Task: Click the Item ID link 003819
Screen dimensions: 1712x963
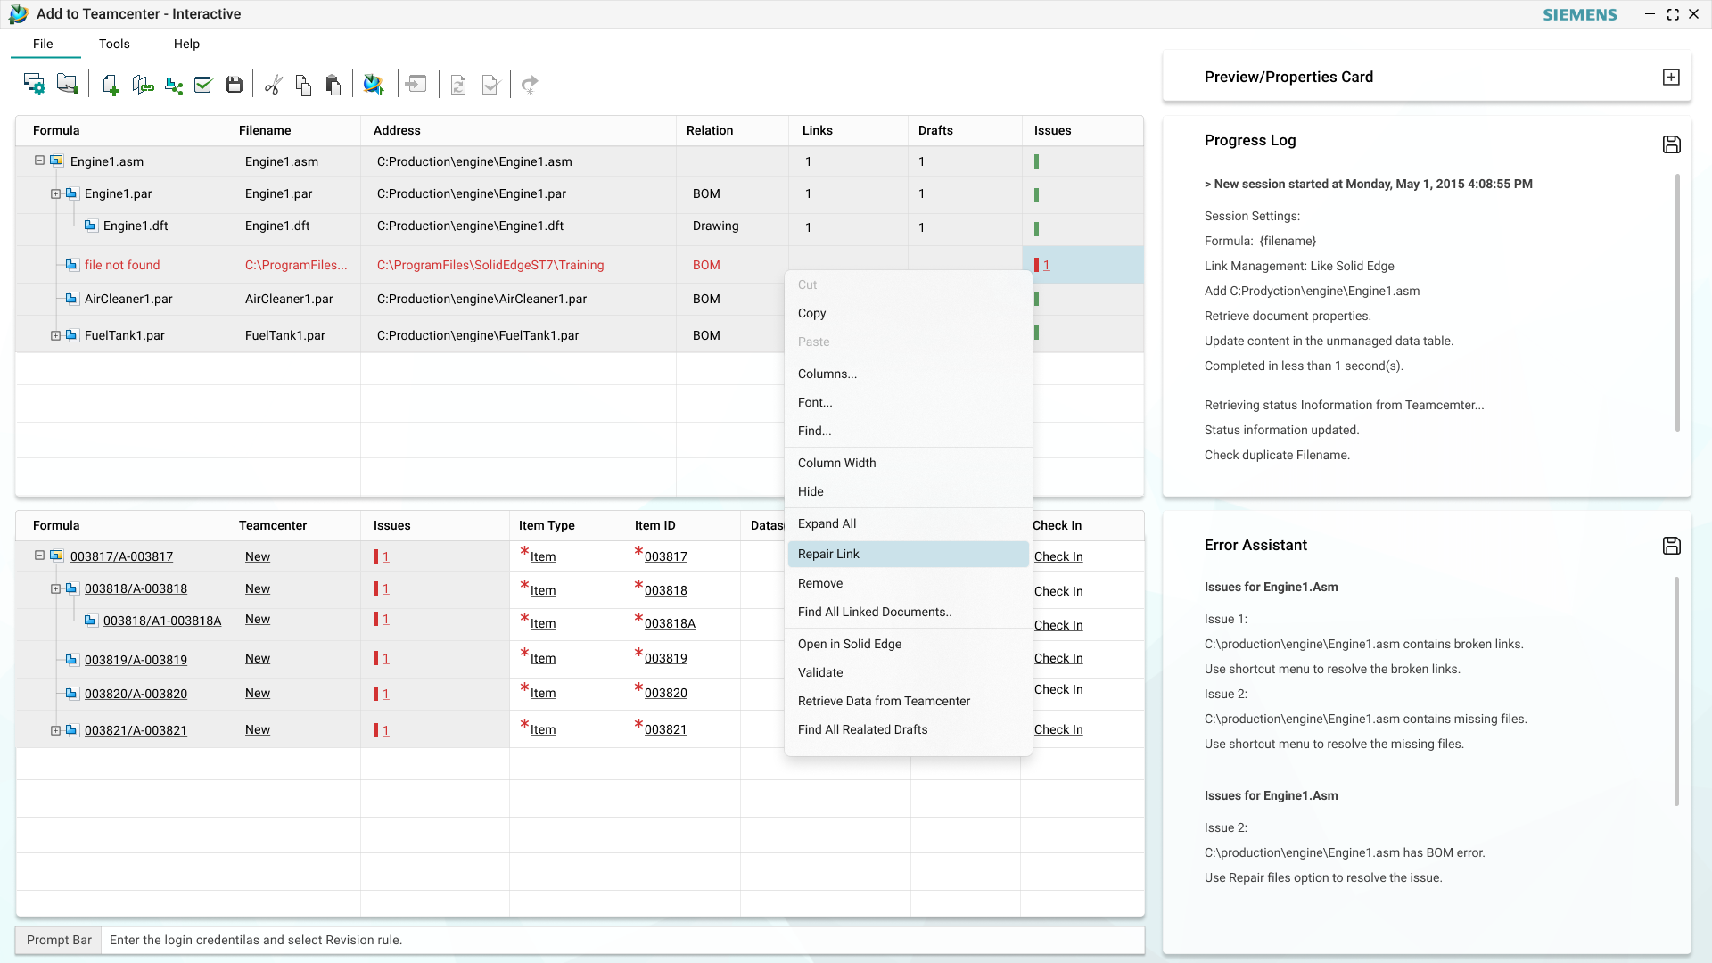Action: coord(666,658)
